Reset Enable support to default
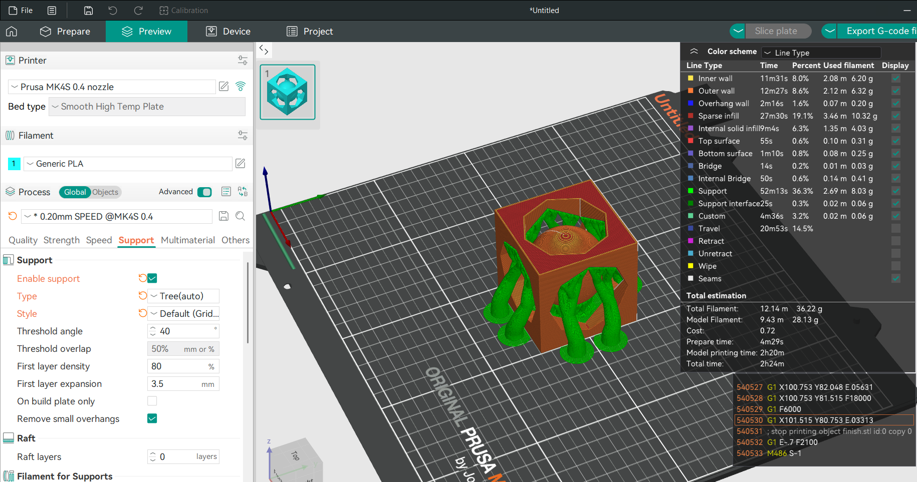Image resolution: width=917 pixels, height=482 pixels. pos(143,278)
